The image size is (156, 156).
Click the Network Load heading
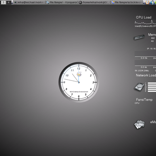tap(146, 75)
